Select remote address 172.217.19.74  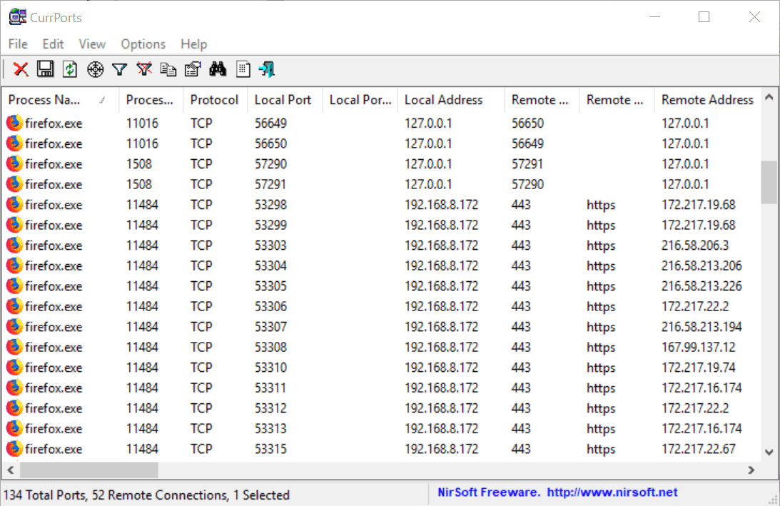(x=699, y=368)
